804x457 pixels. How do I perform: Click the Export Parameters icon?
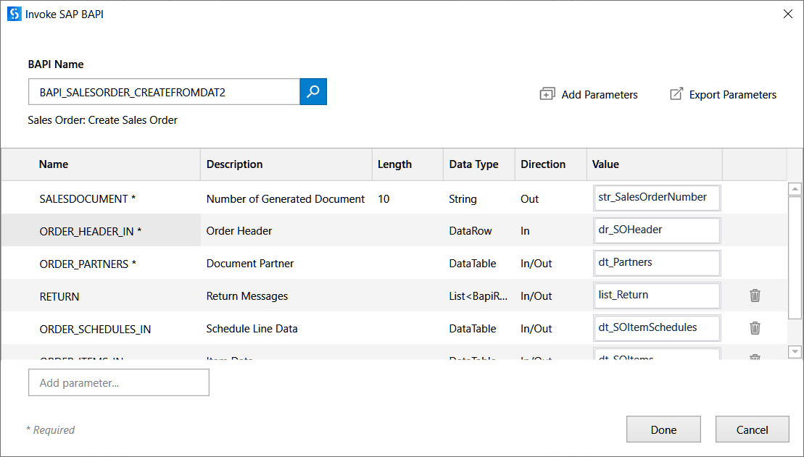[676, 94]
